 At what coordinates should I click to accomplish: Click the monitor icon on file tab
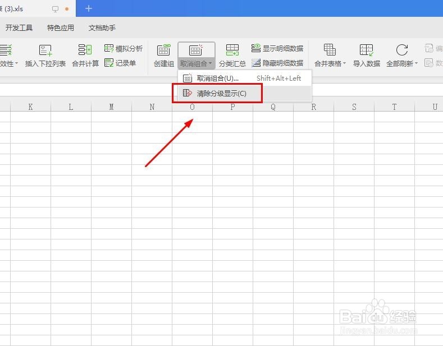coord(55,9)
